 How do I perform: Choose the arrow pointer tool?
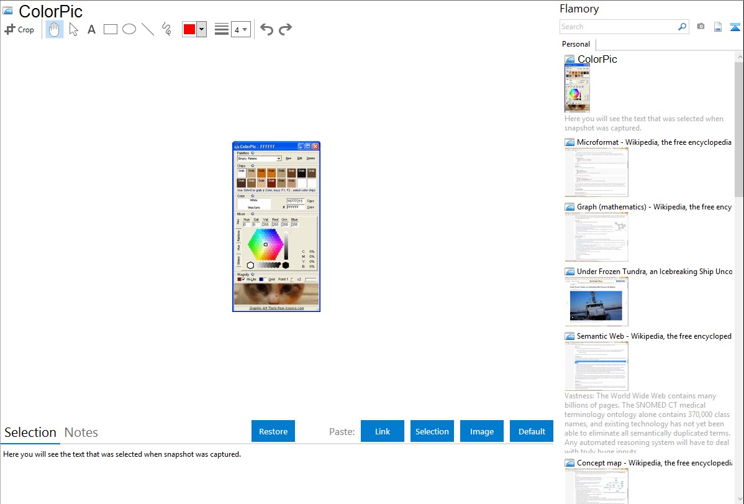click(x=73, y=29)
